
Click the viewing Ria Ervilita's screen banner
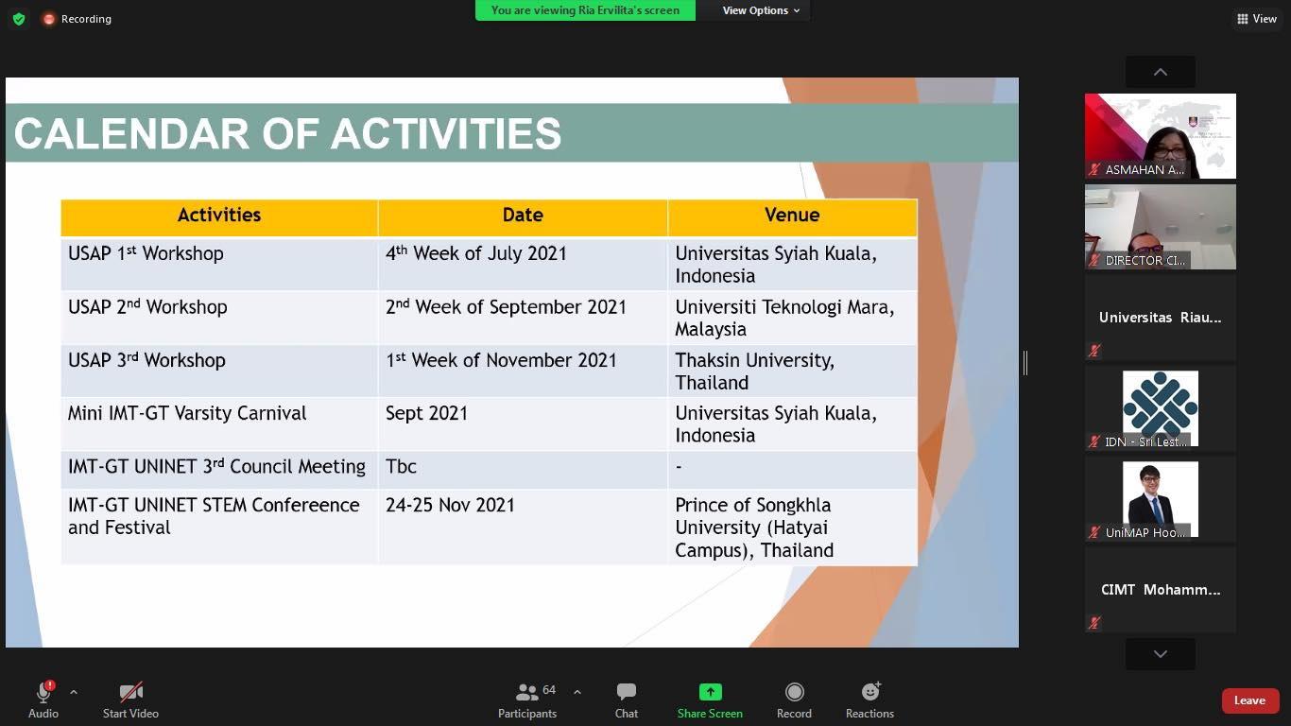tap(585, 10)
